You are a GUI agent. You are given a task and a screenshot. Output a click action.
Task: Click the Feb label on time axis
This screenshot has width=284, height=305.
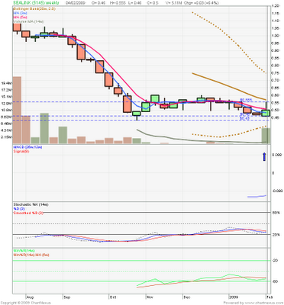269,297
